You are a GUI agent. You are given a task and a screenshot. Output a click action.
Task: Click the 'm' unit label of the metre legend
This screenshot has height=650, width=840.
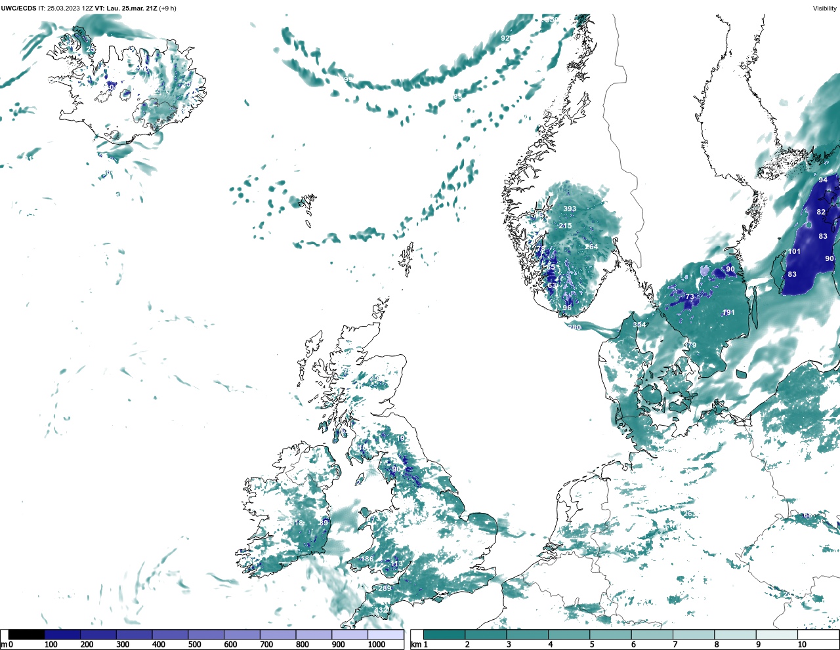click(x=3, y=645)
